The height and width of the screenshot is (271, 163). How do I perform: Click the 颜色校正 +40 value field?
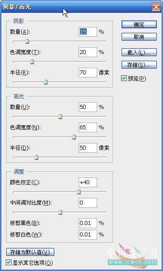pyautogui.click(x=88, y=182)
